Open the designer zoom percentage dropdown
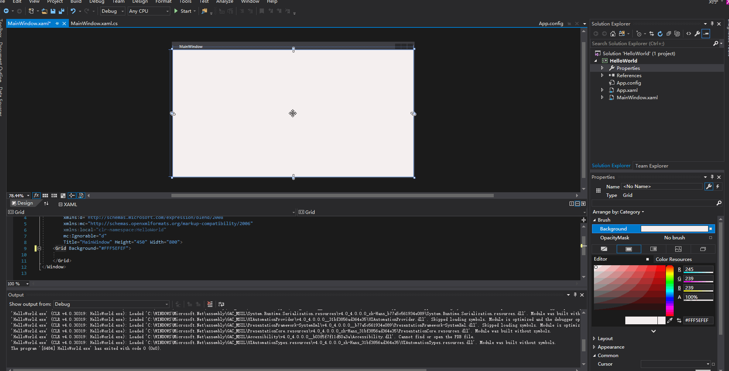729x371 pixels. [x=19, y=196]
